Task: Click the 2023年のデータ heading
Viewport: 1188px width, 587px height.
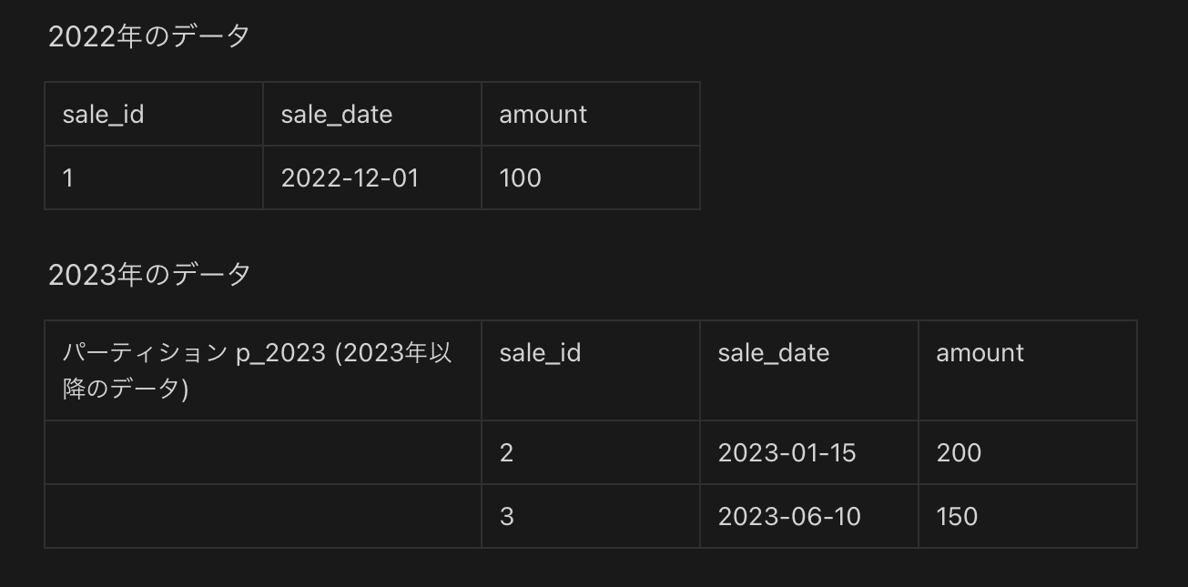Action: pyautogui.click(x=149, y=275)
